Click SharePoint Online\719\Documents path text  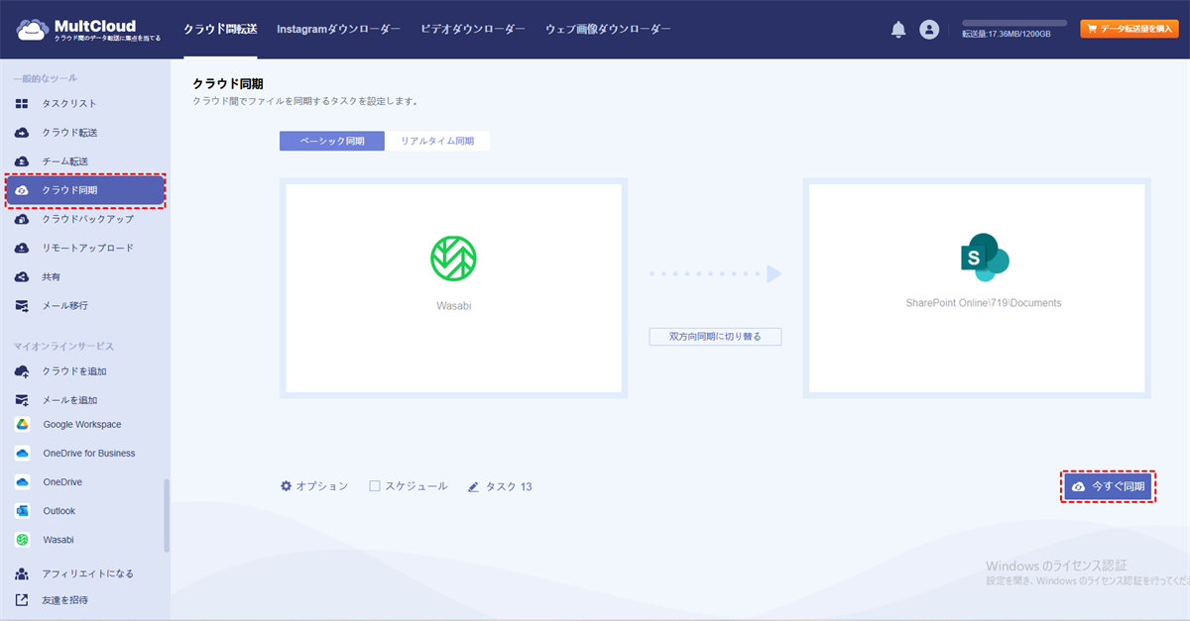pyautogui.click(x=984, y=303)
